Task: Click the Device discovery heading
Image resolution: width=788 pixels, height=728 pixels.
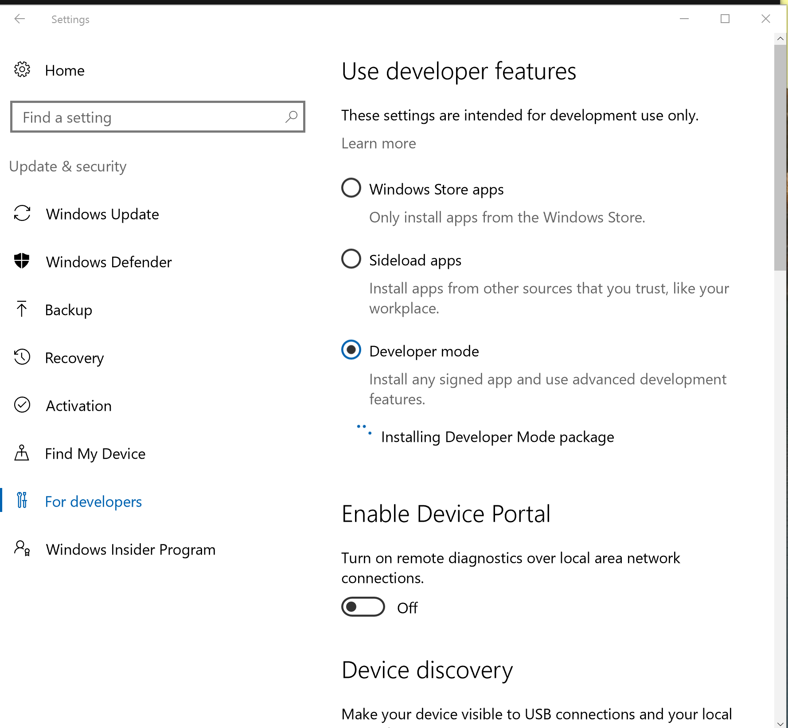Action: coord(427,670)
